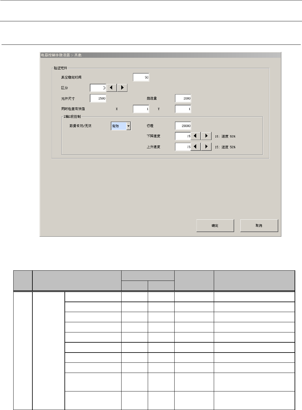This screenshot has width=302, height=410.
Task: Increase 上升速度 with its right arrow
Action: pos(206,147)
